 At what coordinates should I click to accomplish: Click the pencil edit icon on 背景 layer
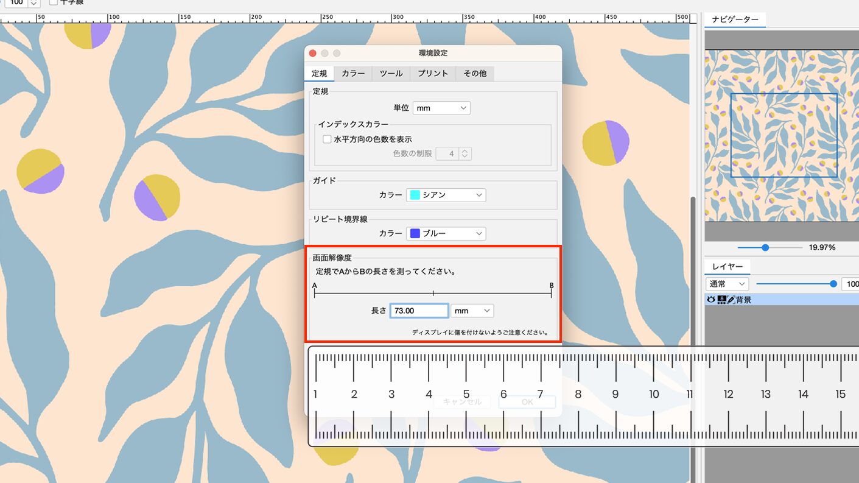731,300
